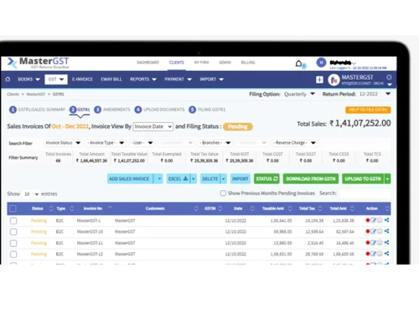Edit invoice MasterGST-1

(x=373, y=220)
